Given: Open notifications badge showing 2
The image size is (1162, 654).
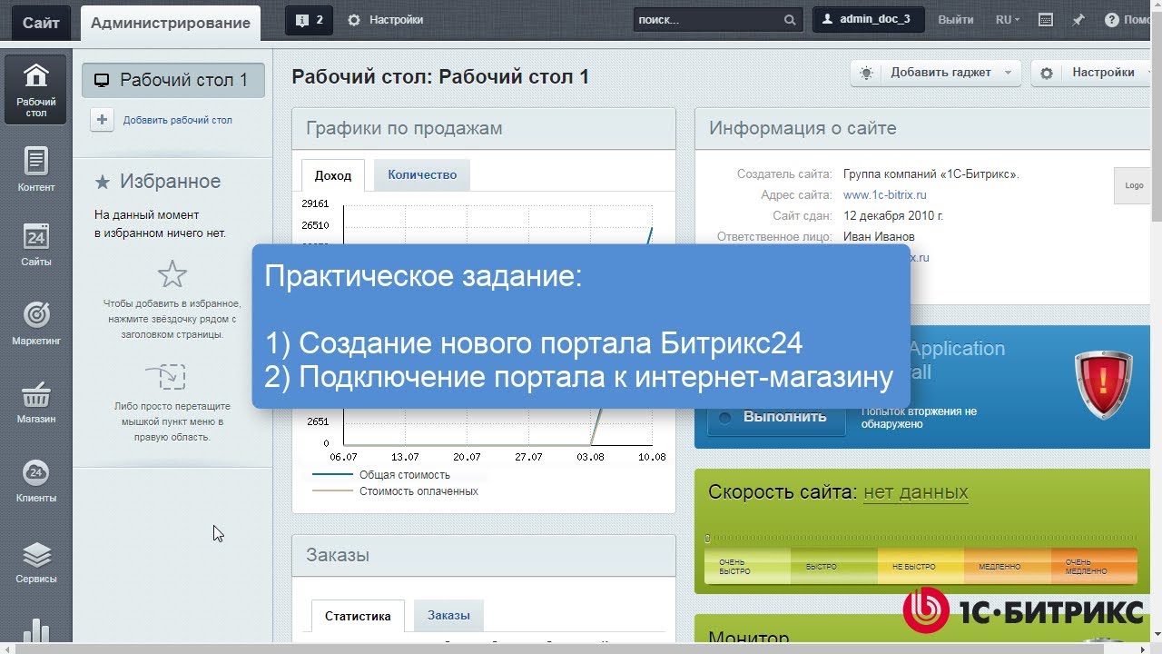Looking at the screenshot, I should tap(309, 20).
